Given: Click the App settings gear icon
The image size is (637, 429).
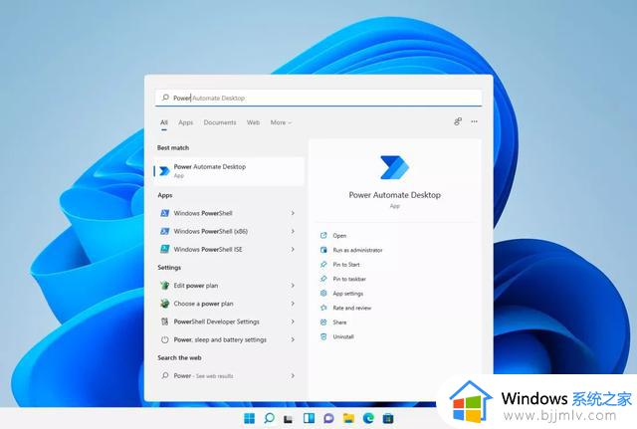Looking at the screenshot, I should (x=323, y=294).
